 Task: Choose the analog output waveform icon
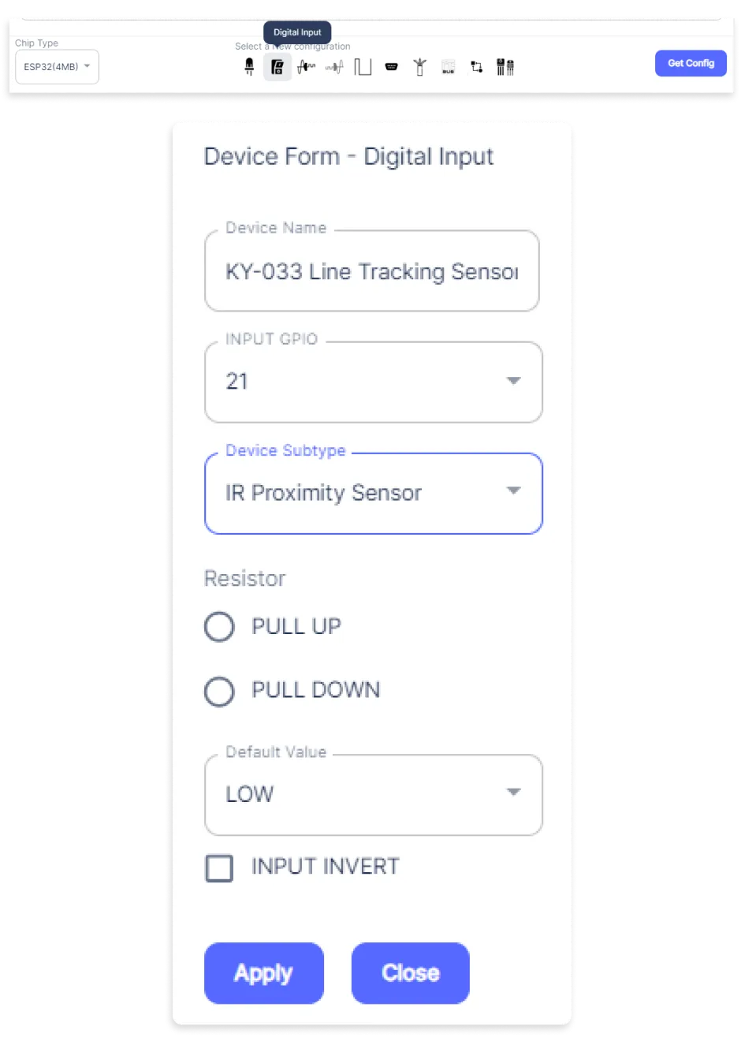pyautogui.click(x=334, y=67)
